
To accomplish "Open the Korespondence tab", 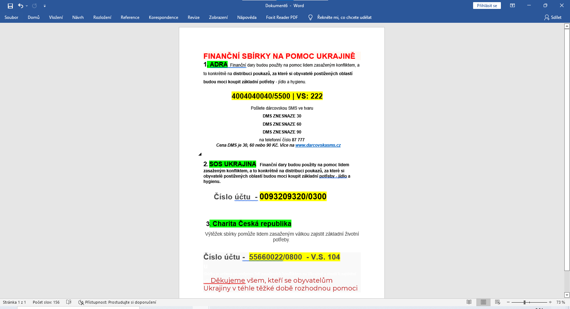I will [164, 17].
